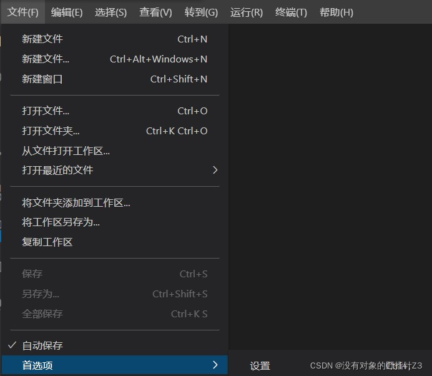Select 从文件打开工作区... entry
432x376 pixels.
(x=115, y=151)
